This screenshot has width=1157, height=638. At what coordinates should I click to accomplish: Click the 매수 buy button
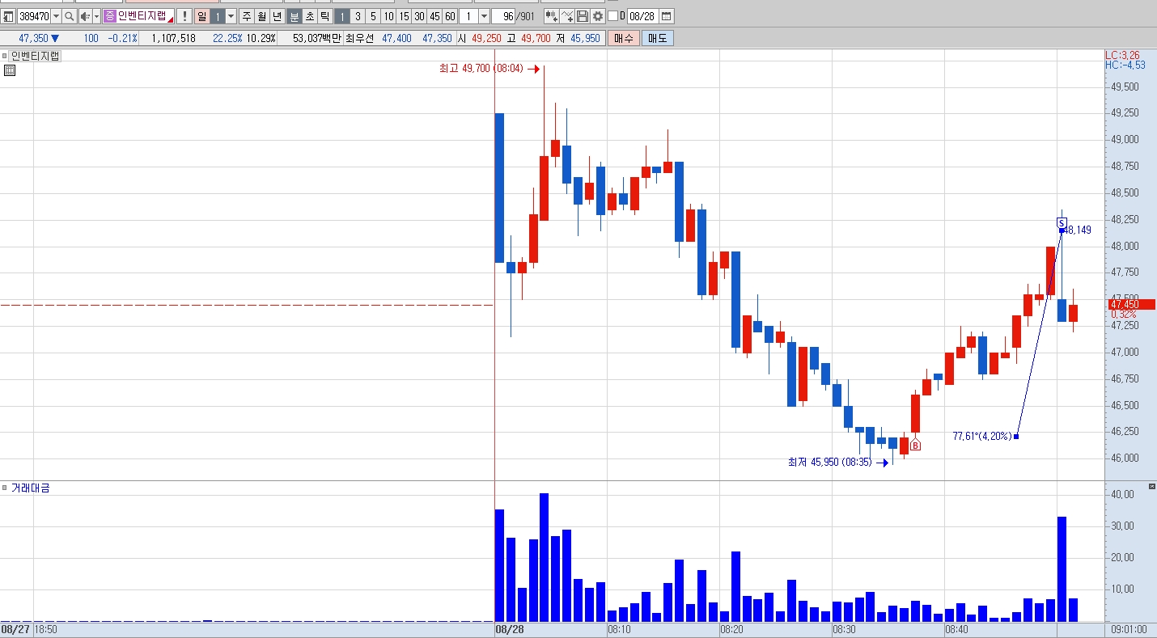[x=623, y=38]
